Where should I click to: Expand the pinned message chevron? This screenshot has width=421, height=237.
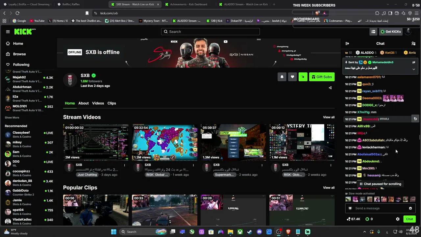pos(414,69)
